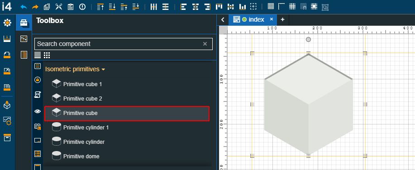Click the toolbox category list-lines icon

pyautogui.click(x=38, y=66)
